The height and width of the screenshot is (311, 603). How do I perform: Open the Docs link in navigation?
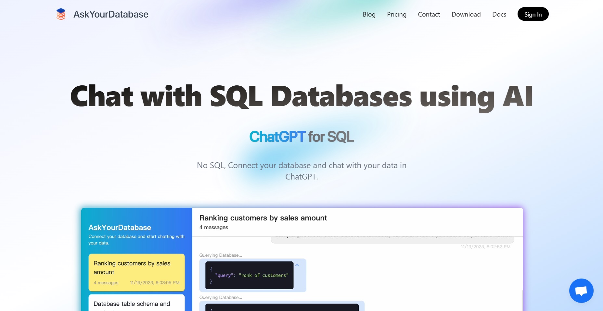click(499, 14)
